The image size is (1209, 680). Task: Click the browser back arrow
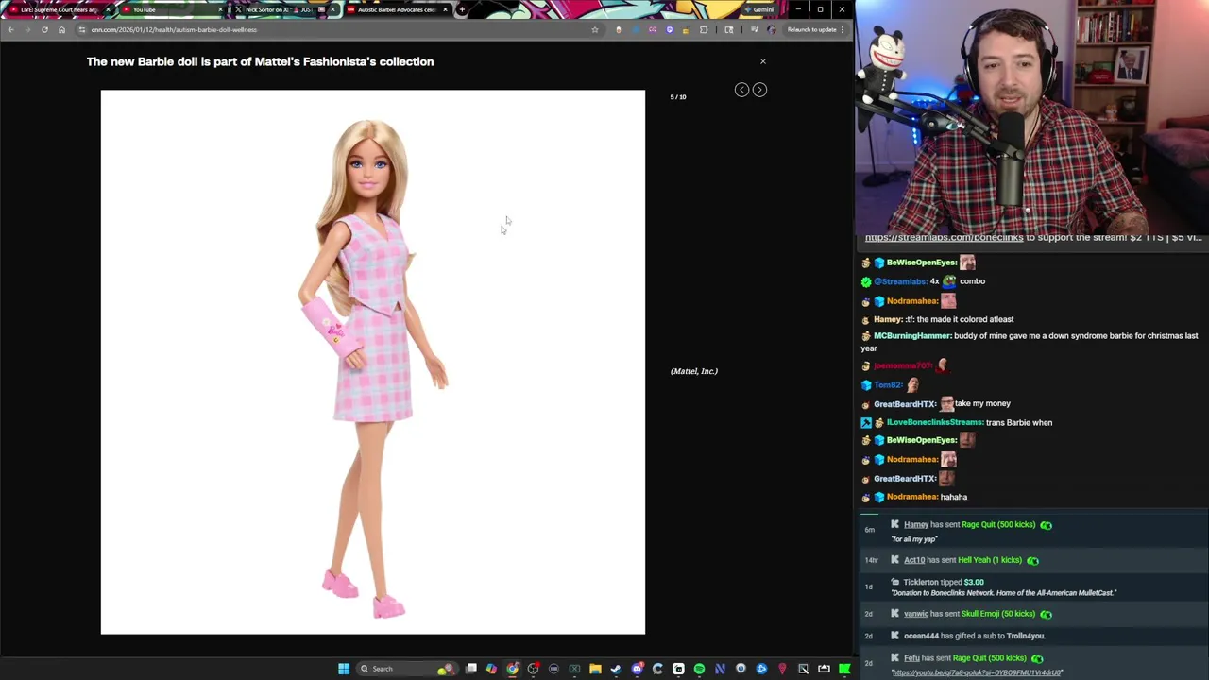click(x=10, y=29)
